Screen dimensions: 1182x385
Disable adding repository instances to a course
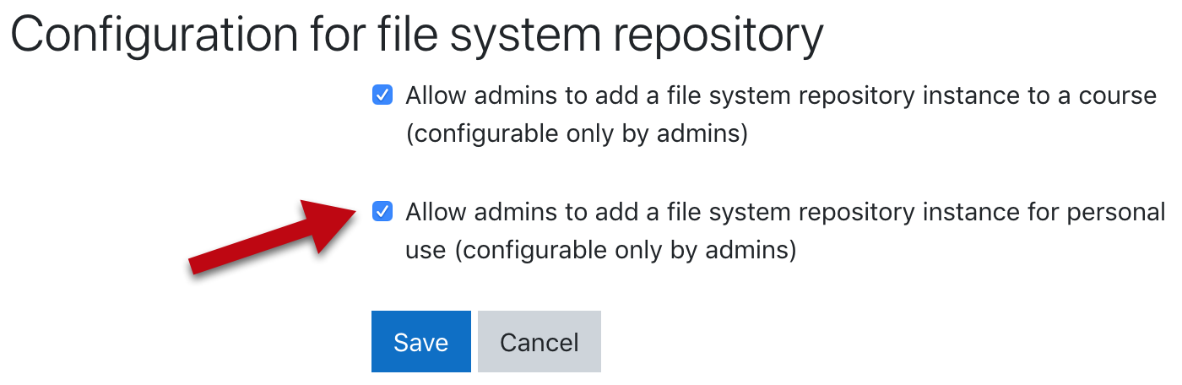coord(382,95)
